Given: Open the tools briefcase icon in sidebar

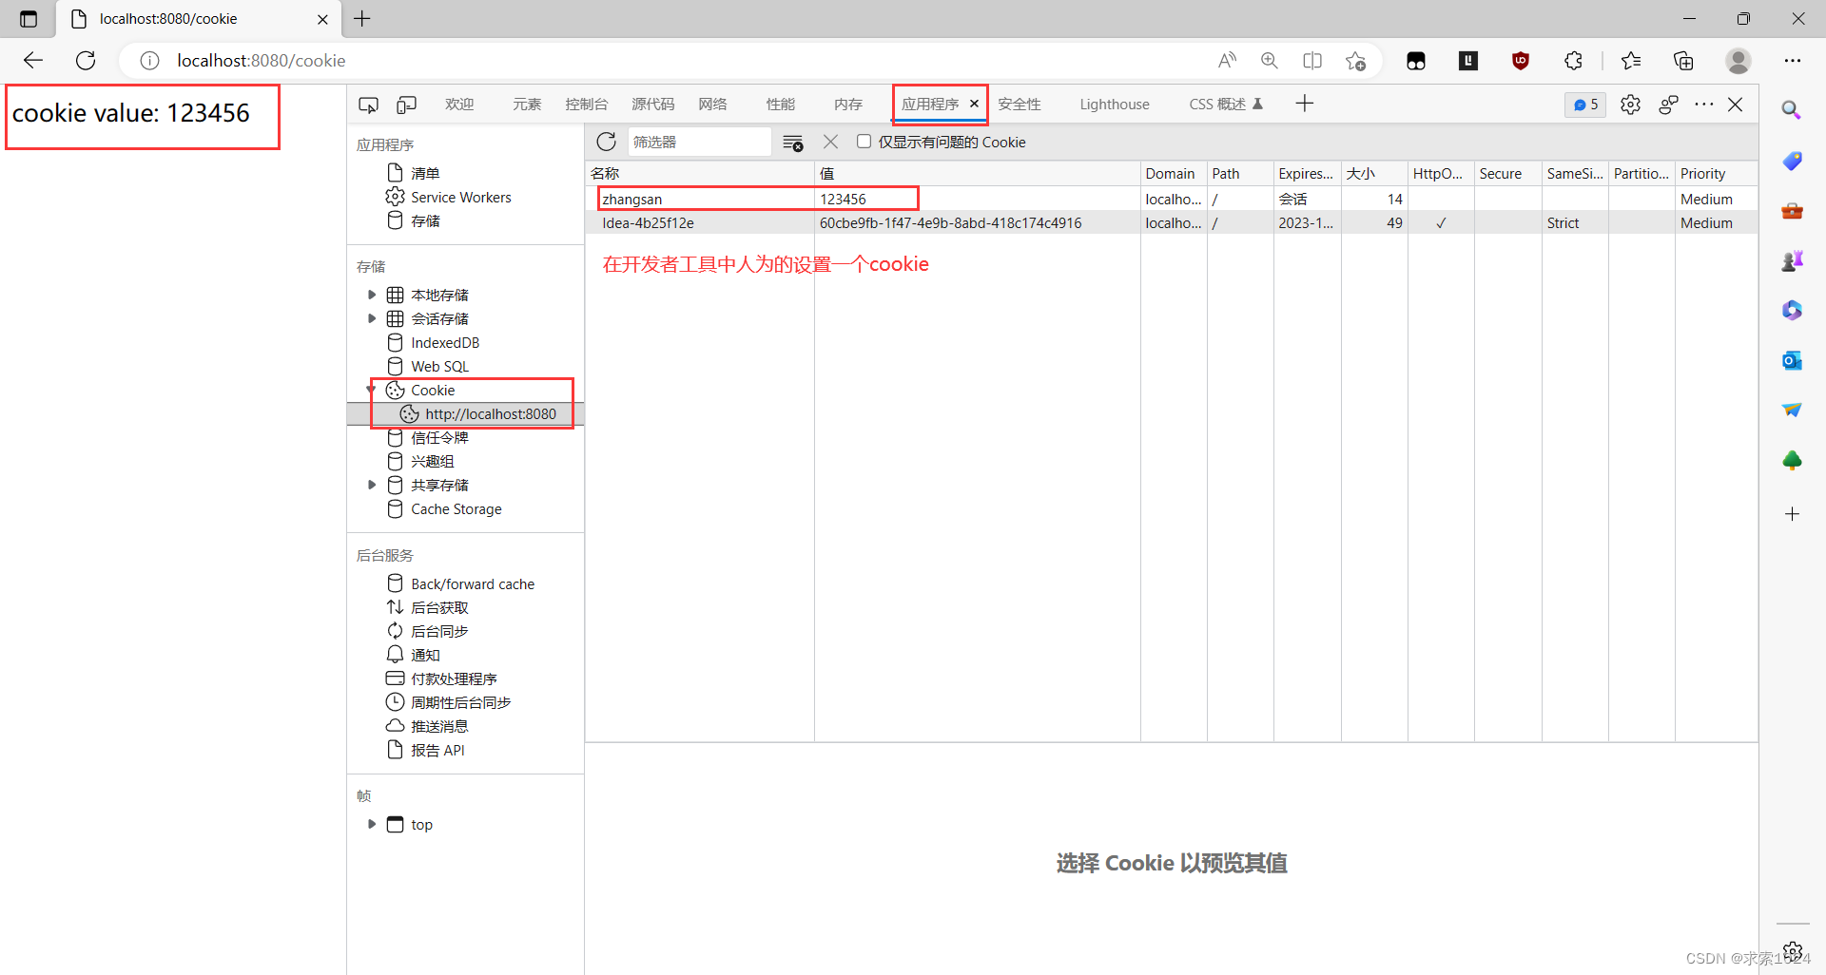Looking at the screenshot, I should (1792, 210).
